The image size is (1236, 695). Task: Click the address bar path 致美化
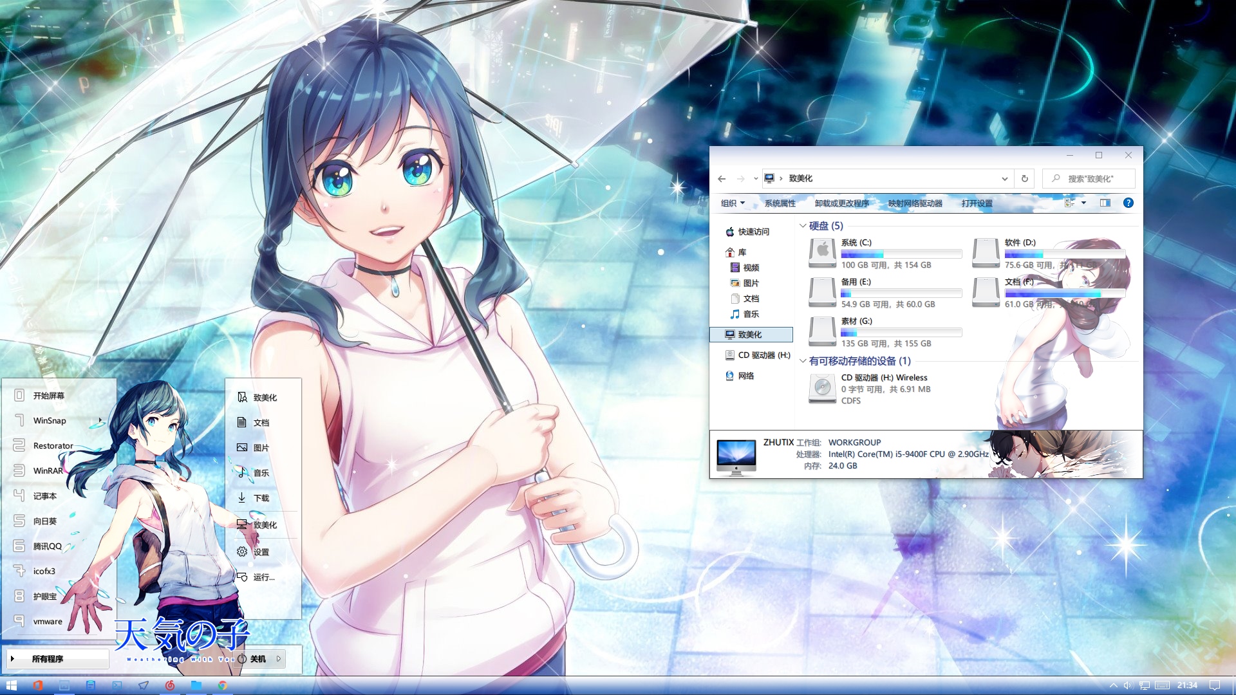[x=800, y=178]
